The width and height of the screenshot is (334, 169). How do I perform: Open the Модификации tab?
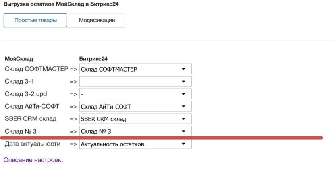click(97, 21)
